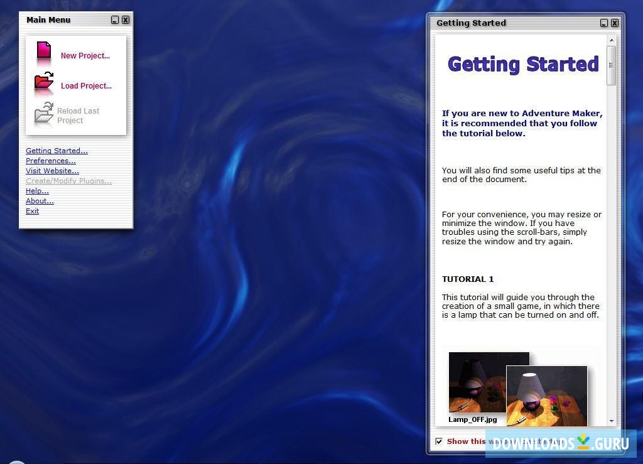Click the Create/Modify Plugins... link

68,181
